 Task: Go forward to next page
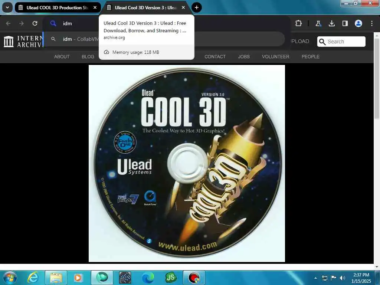coord(22,23)
